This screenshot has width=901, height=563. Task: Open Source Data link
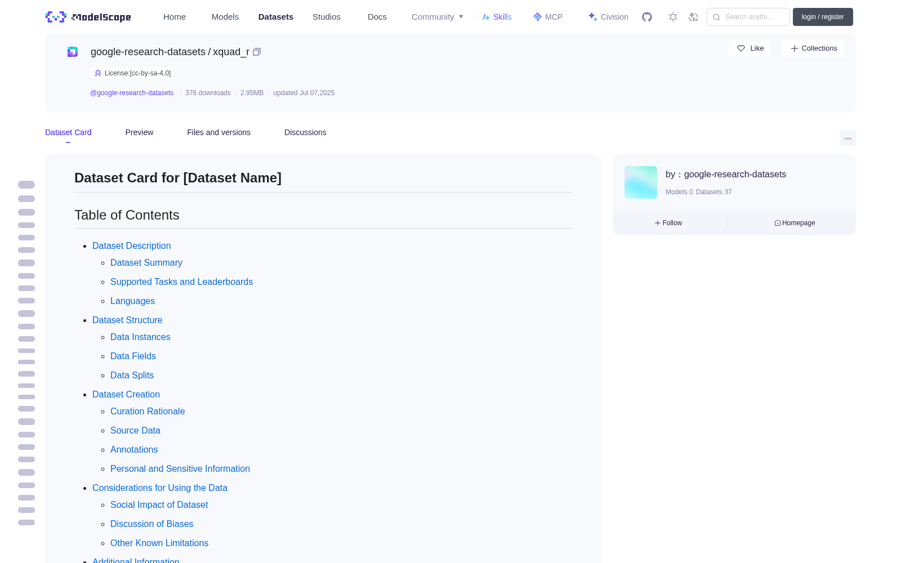tap(135, 430)
